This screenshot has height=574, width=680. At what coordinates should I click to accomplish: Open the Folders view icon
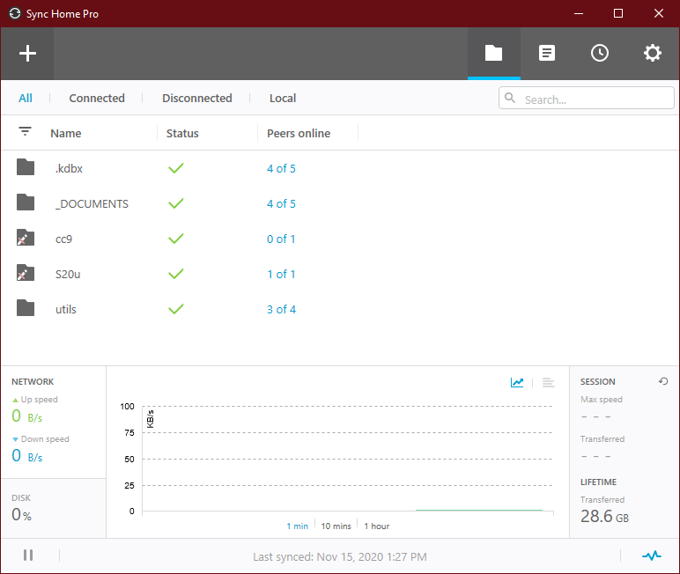pyautogui.click(x=493, y=54)
